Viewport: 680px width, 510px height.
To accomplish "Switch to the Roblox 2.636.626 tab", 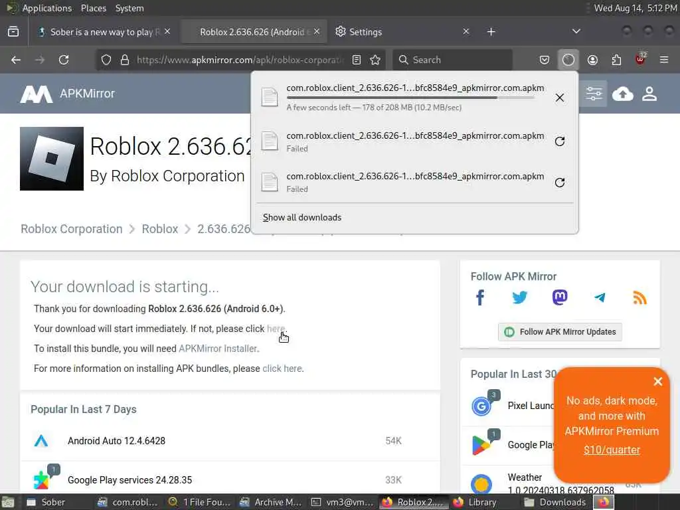I will [254, 32].
